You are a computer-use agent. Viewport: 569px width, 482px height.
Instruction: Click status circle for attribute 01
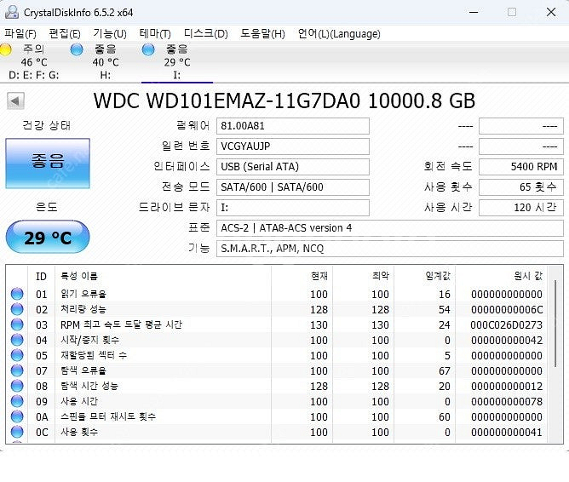(17, 294)
